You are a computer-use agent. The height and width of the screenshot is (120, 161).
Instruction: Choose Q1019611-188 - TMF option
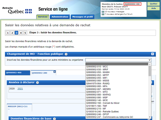117,106
